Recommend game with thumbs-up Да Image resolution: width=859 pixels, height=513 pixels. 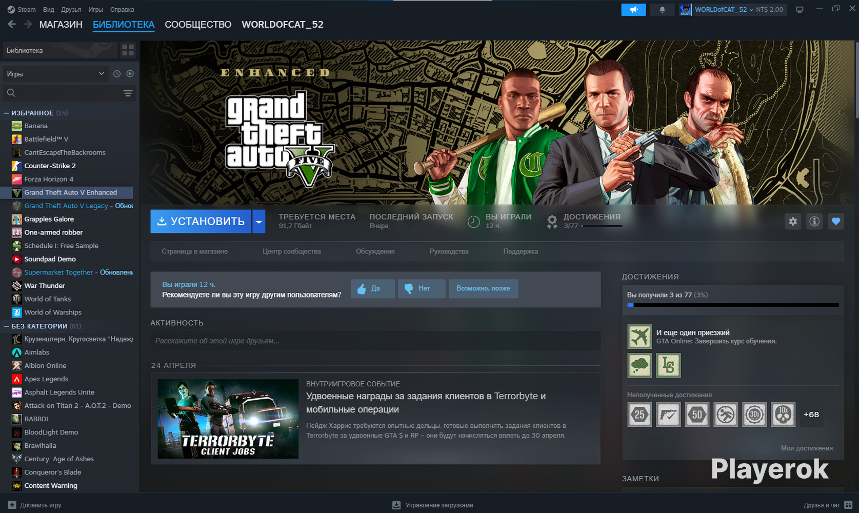(372, 289)
